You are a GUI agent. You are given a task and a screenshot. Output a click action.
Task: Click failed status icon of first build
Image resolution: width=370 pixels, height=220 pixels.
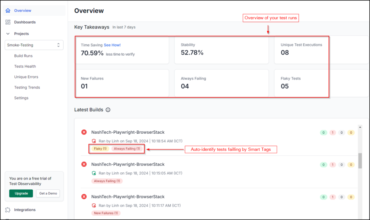point(84,133)
